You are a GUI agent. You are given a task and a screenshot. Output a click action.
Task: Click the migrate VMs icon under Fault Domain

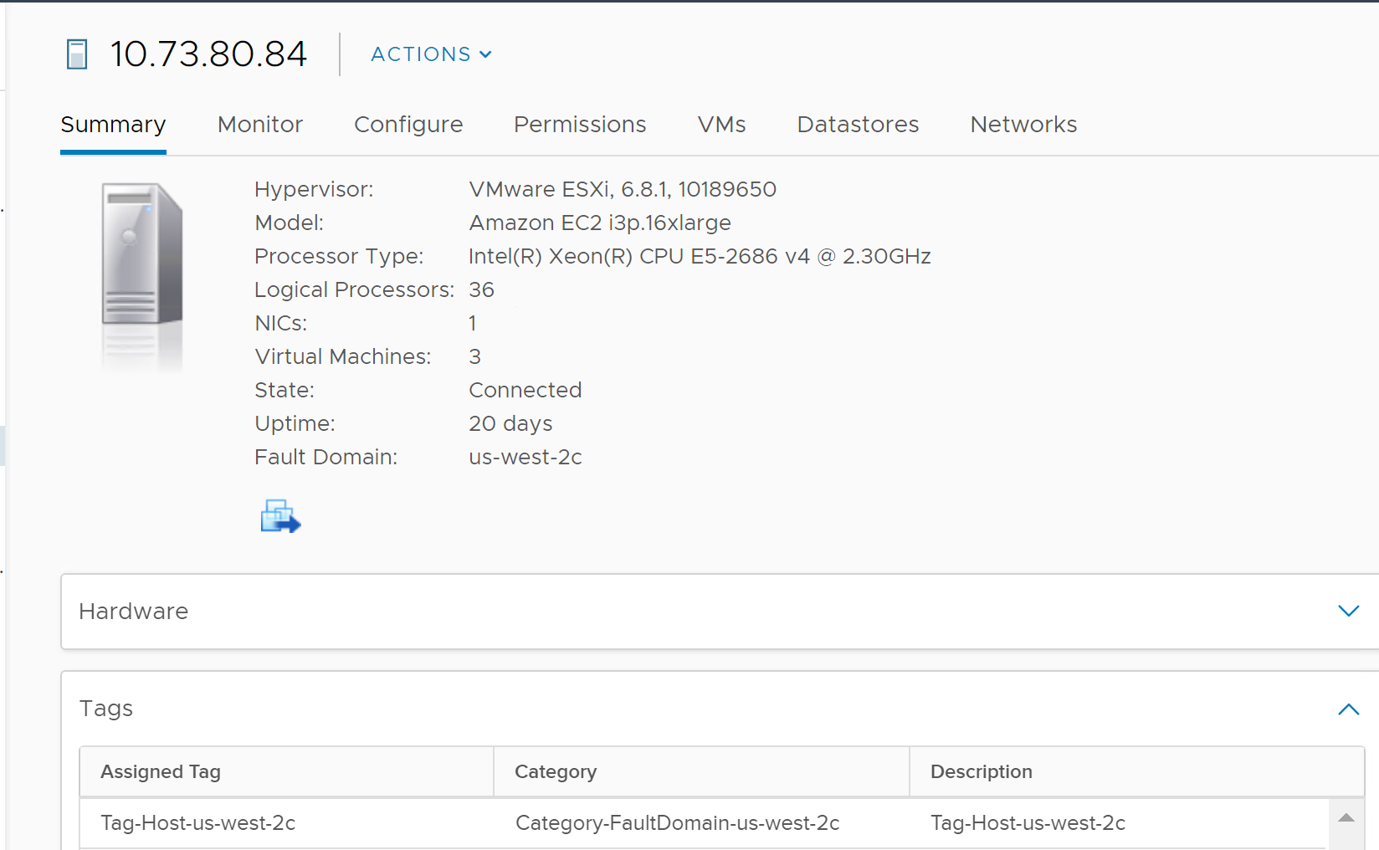tap(280, 516)
